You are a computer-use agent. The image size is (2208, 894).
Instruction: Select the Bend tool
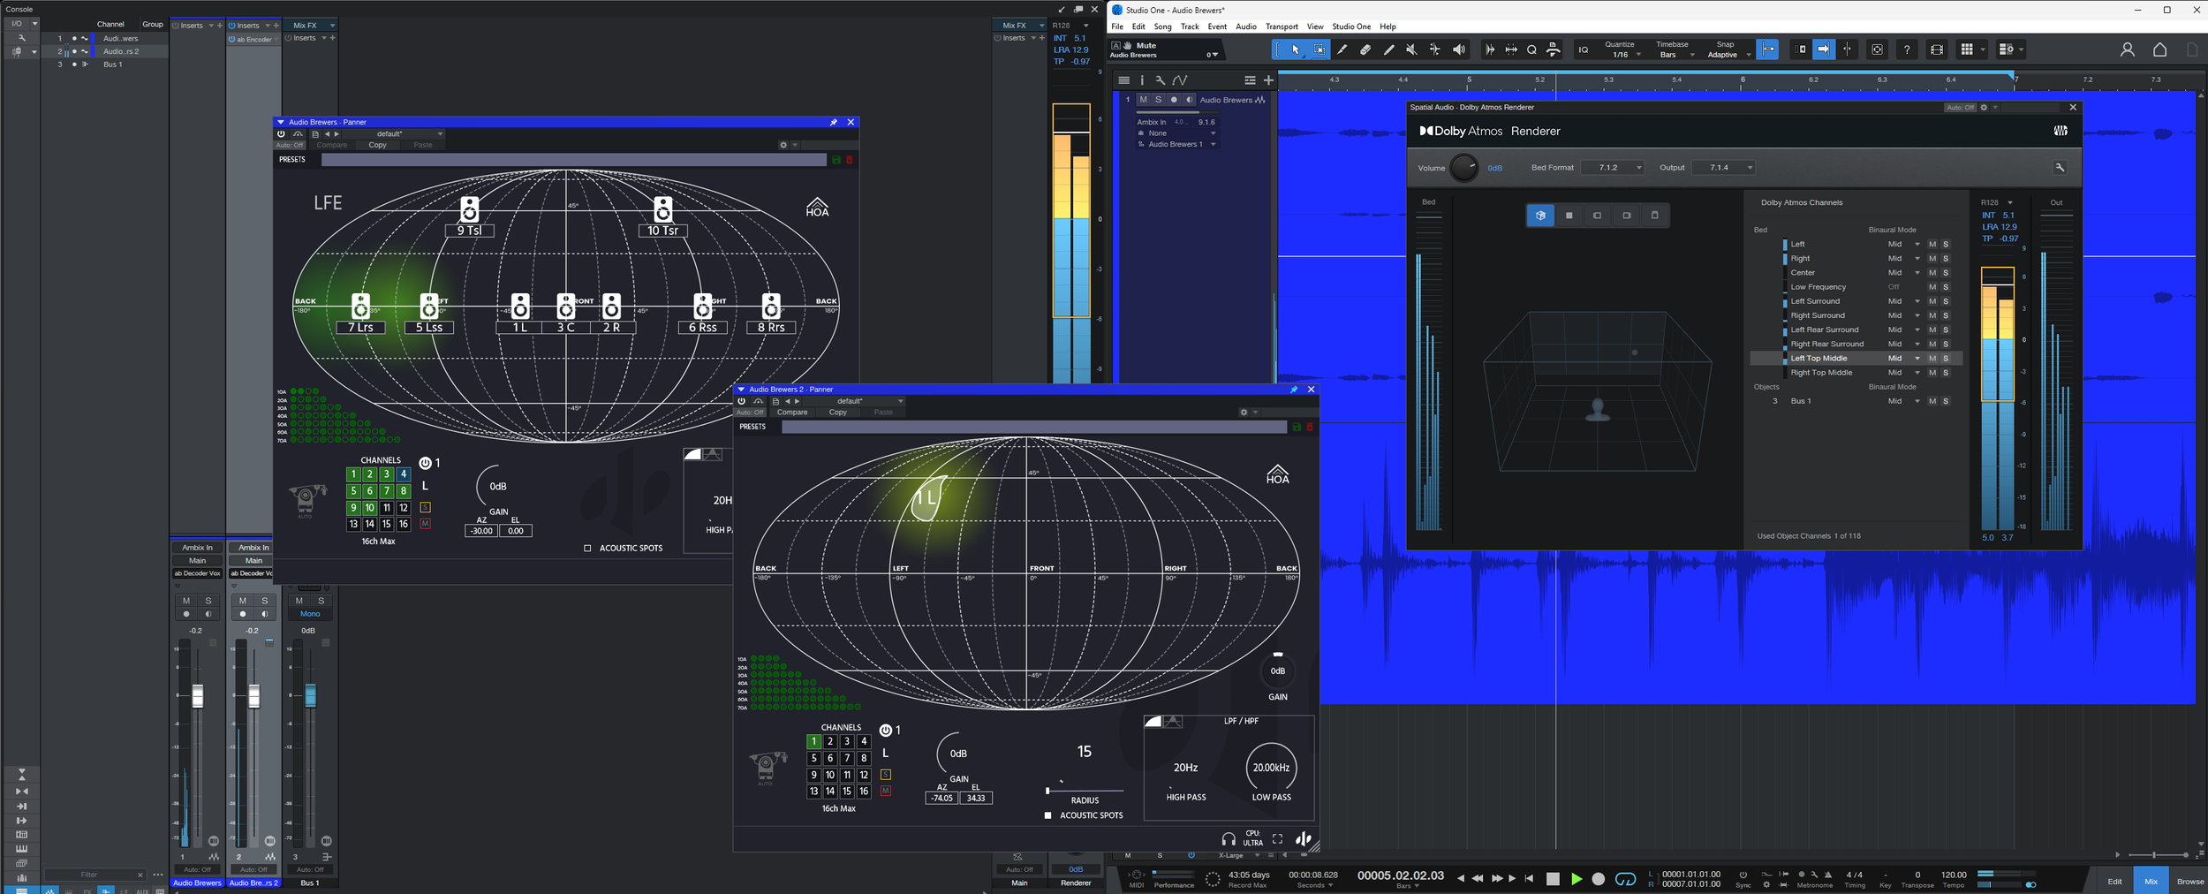pyautogui.click(x=1435, y=50)
